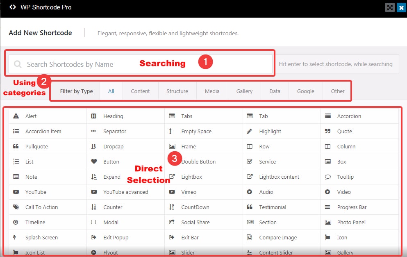The image size is (407, 257).
Task: Click the Alert warning triangle icon
Action: click(16, 116)
